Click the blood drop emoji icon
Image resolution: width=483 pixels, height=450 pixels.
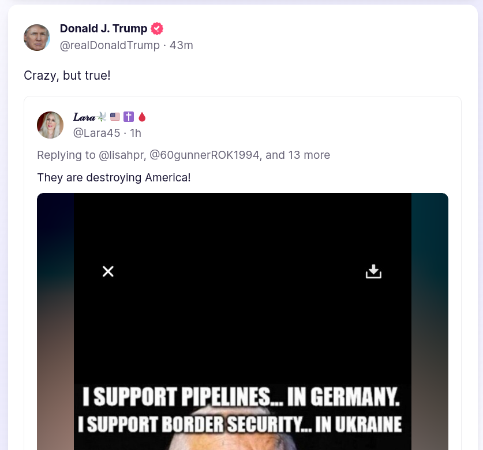click(x=142, y=117)
